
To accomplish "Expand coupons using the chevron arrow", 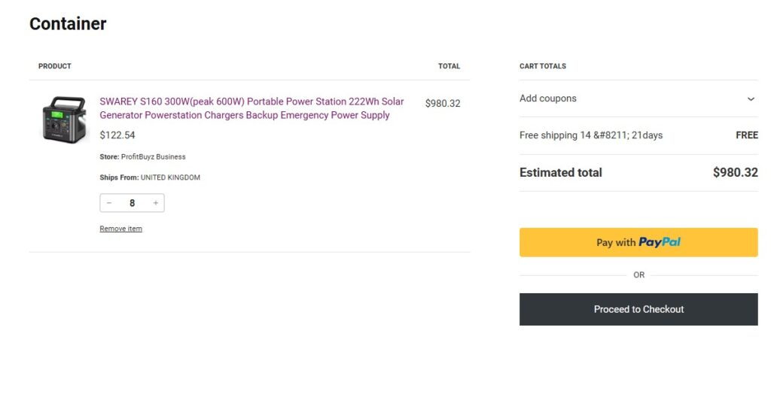I will (x=751, y=99).
